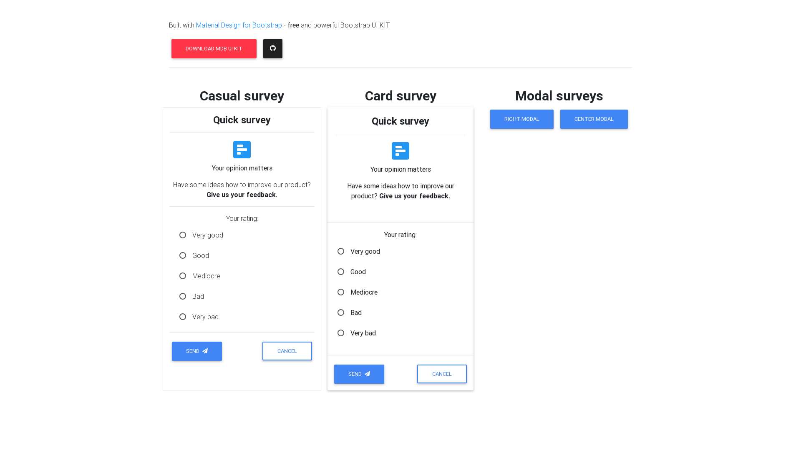Viewport: 801px width, 450px height.
Task: Click the survey feedback icon in Card survey
Action: pyautogui.click(x=400, y=150)
